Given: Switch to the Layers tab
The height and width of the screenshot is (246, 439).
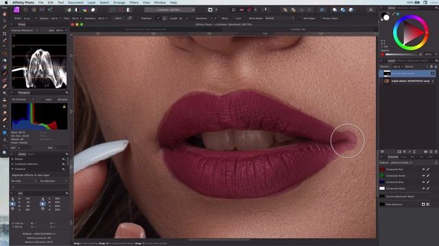Looking at the screenshot, I should (392, 61).
